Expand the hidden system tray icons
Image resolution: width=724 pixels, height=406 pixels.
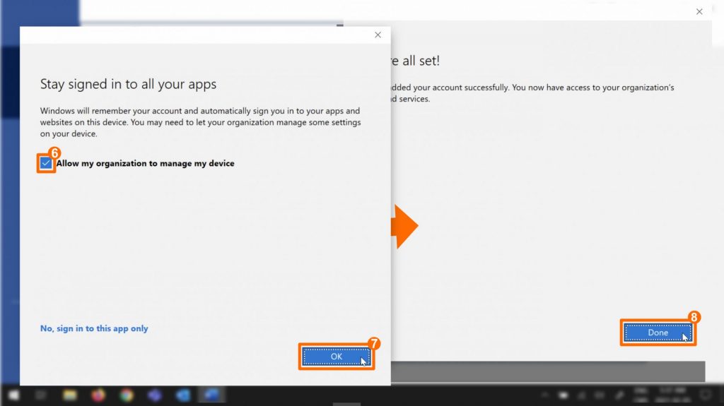click(x=544, y=395)
